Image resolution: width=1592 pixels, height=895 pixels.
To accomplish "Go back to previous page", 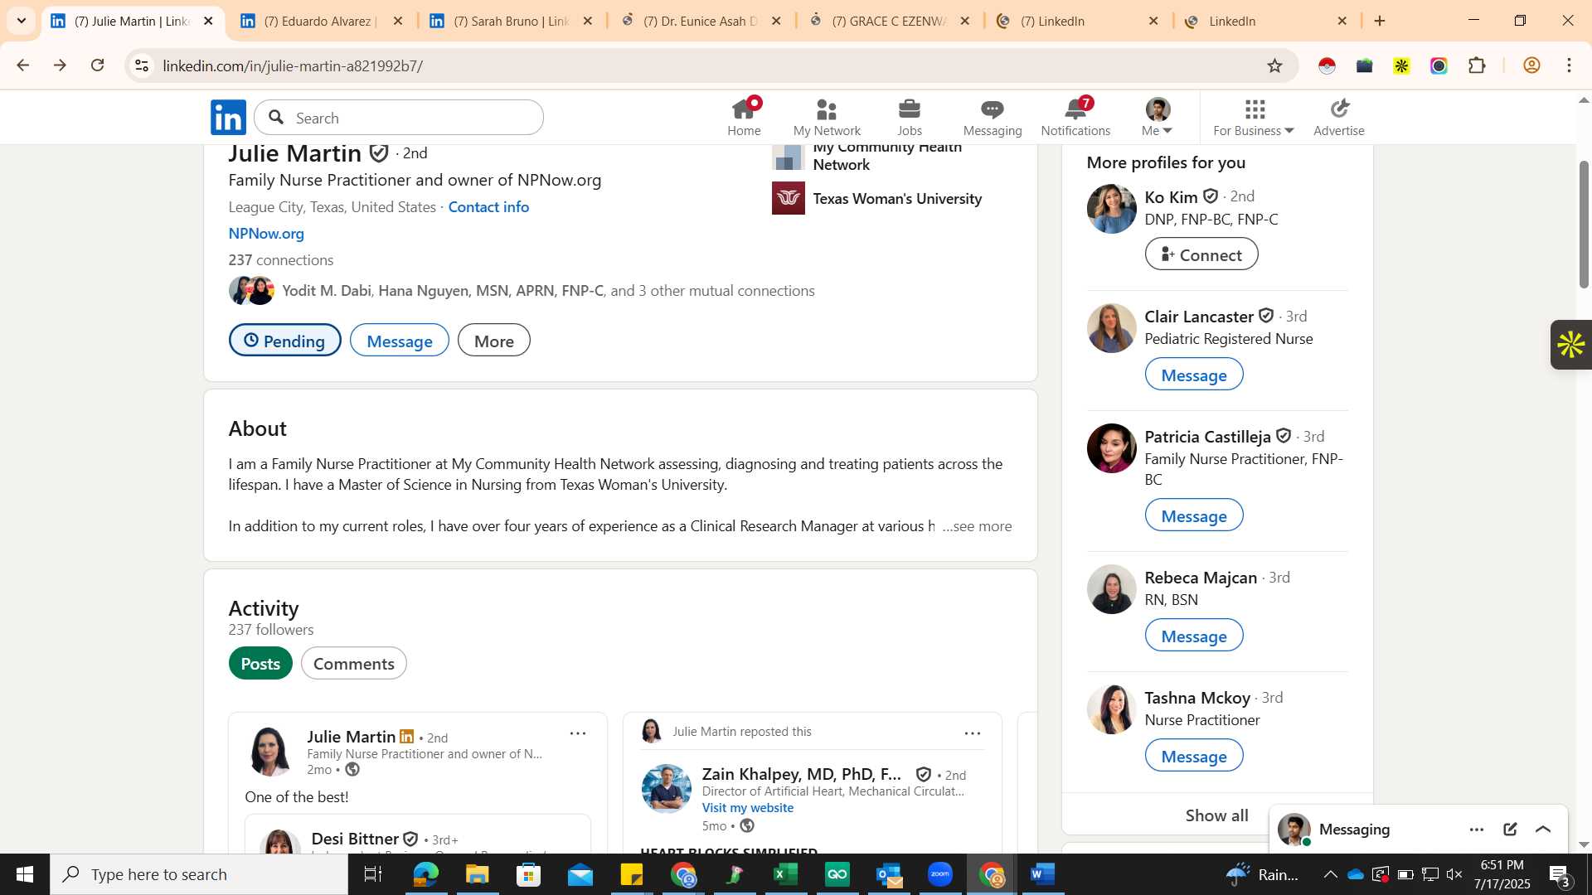I will tap(22, 65).
